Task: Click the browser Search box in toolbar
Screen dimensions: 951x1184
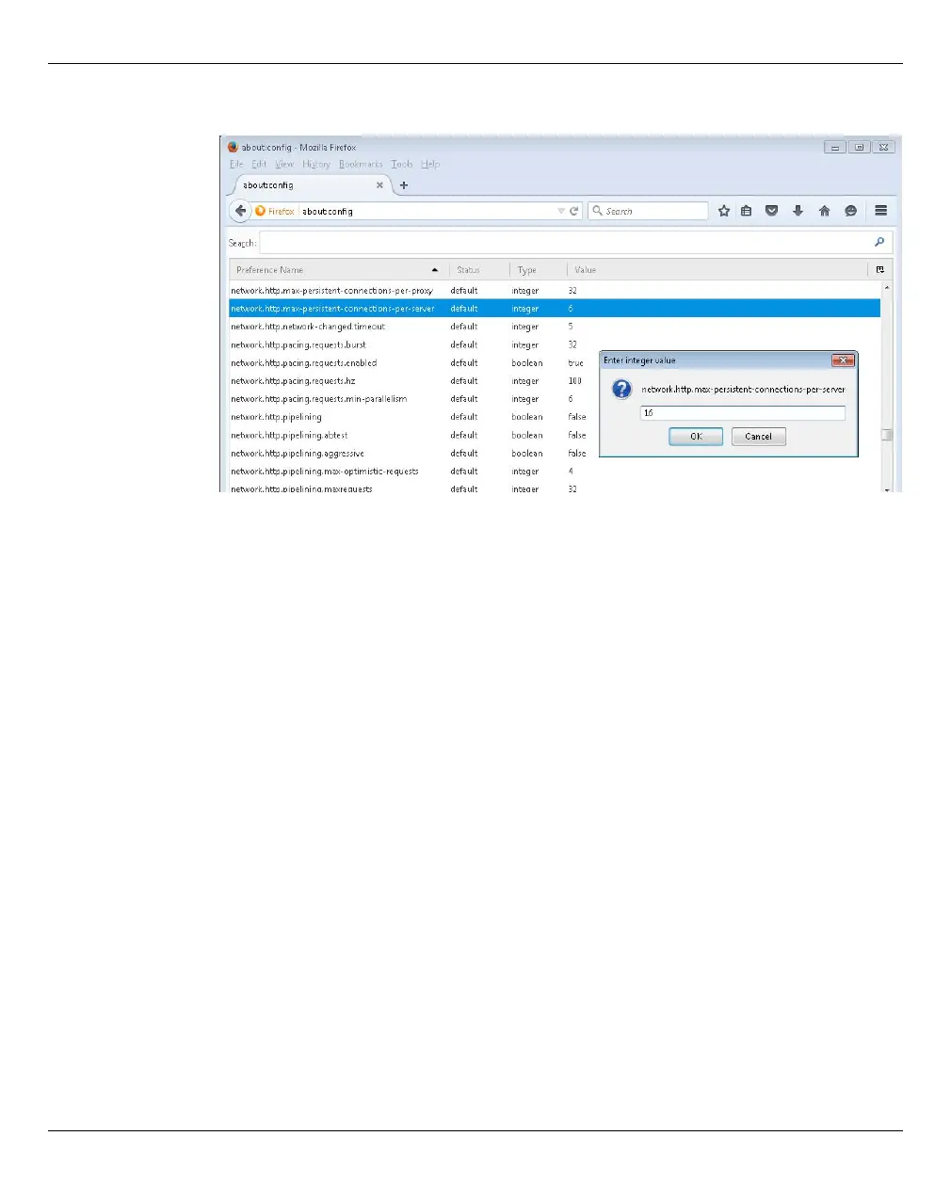Action: point(648,211)
